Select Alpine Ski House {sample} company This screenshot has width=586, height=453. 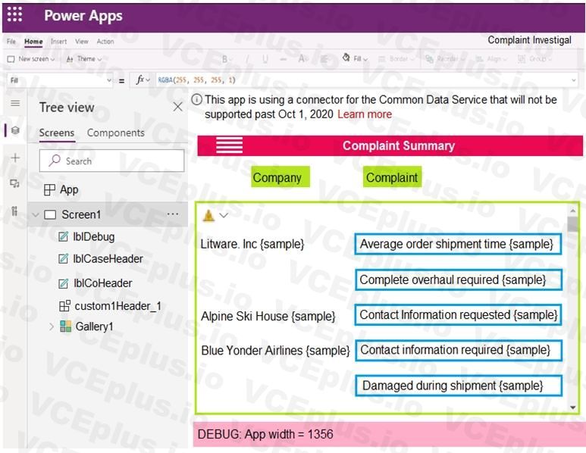point(268,317)
